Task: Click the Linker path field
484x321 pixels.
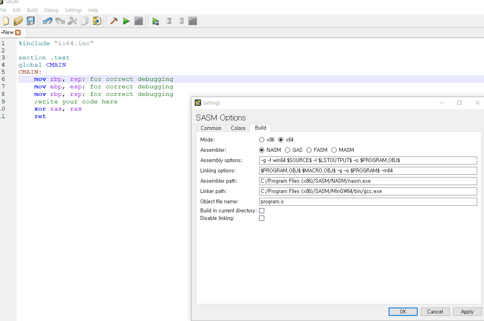Action: (x=368, y=191)
